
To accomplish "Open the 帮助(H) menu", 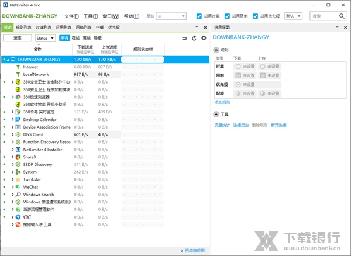I will pos(132,16).
